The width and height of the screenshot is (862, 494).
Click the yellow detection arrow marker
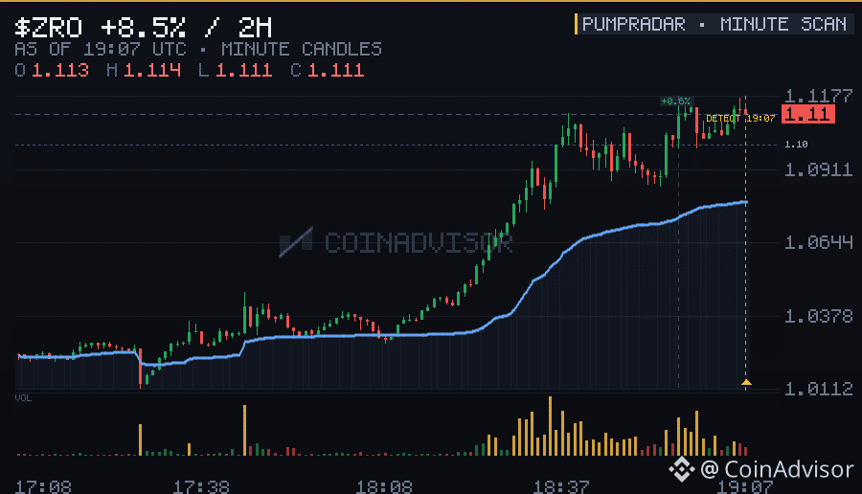click(x=746, y=382)
